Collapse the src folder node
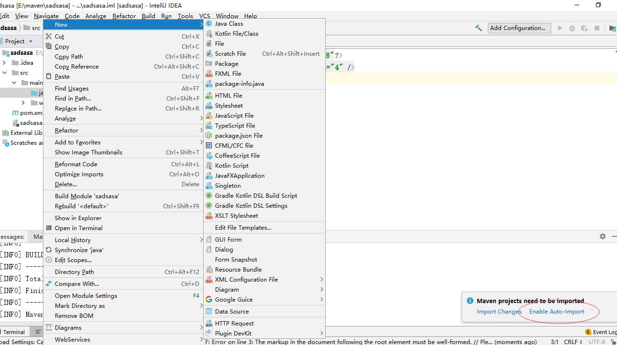 point(4,73)
